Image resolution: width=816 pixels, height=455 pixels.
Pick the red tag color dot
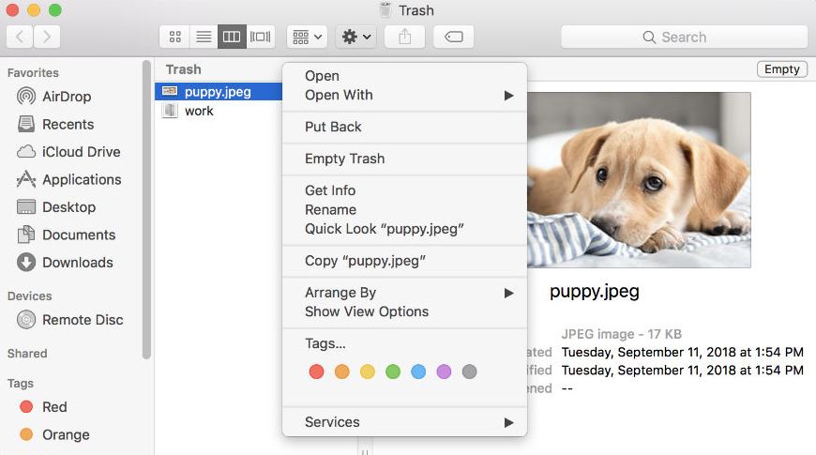[x=316, y=372]
